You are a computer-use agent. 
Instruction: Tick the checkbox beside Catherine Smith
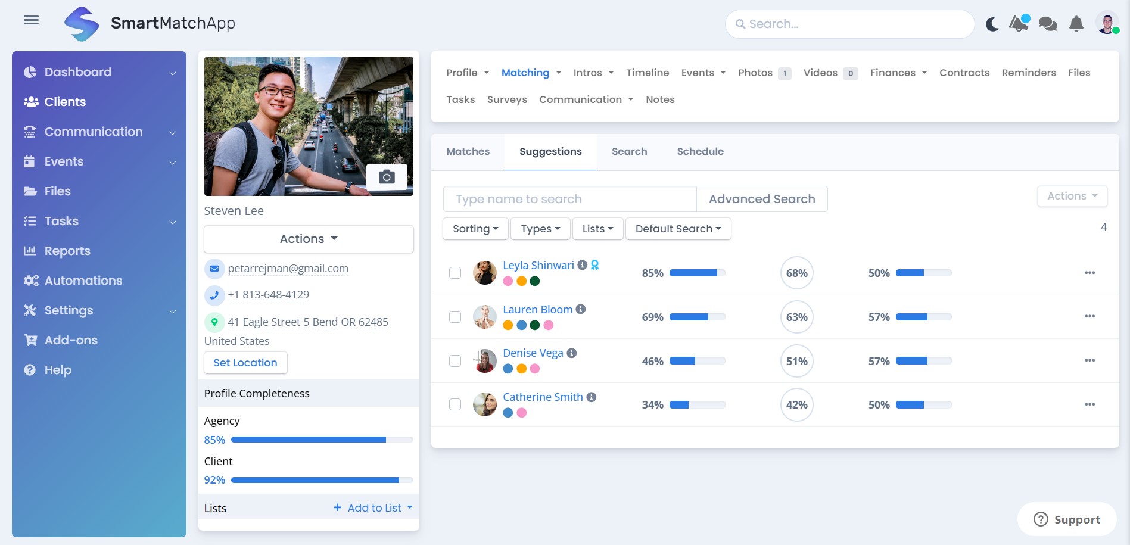coord(456,404)
